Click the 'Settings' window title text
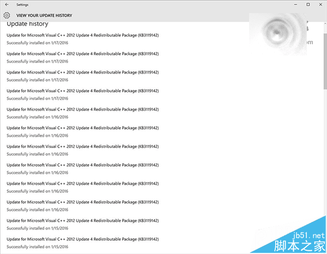The width and height of the screenshot is (327, 254). click(x=22, y=4)
